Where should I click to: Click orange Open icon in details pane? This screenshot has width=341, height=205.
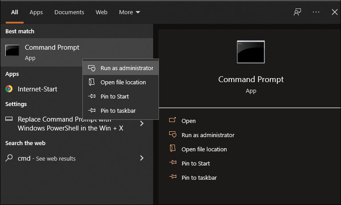172,120
